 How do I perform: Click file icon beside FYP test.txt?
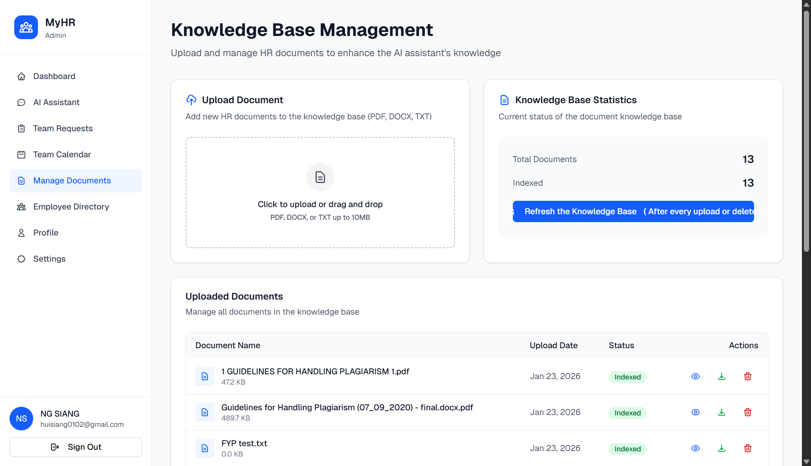click(204, 448)
